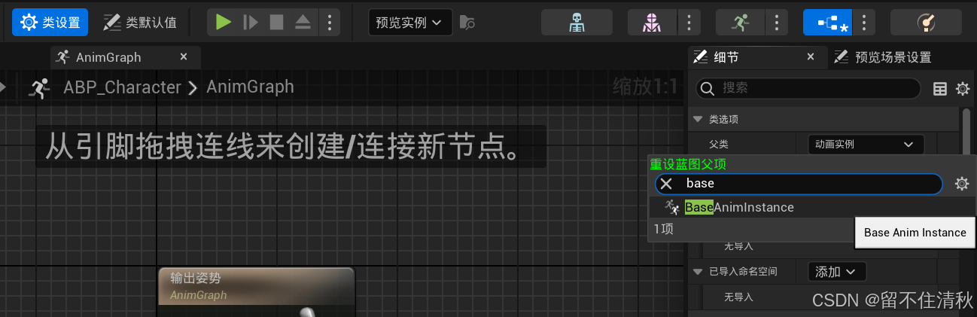Image resolution: width=977 pixels, height=317 pixels.
Task: Open the 添加 namespace dropdown
Action: point(837,271)
